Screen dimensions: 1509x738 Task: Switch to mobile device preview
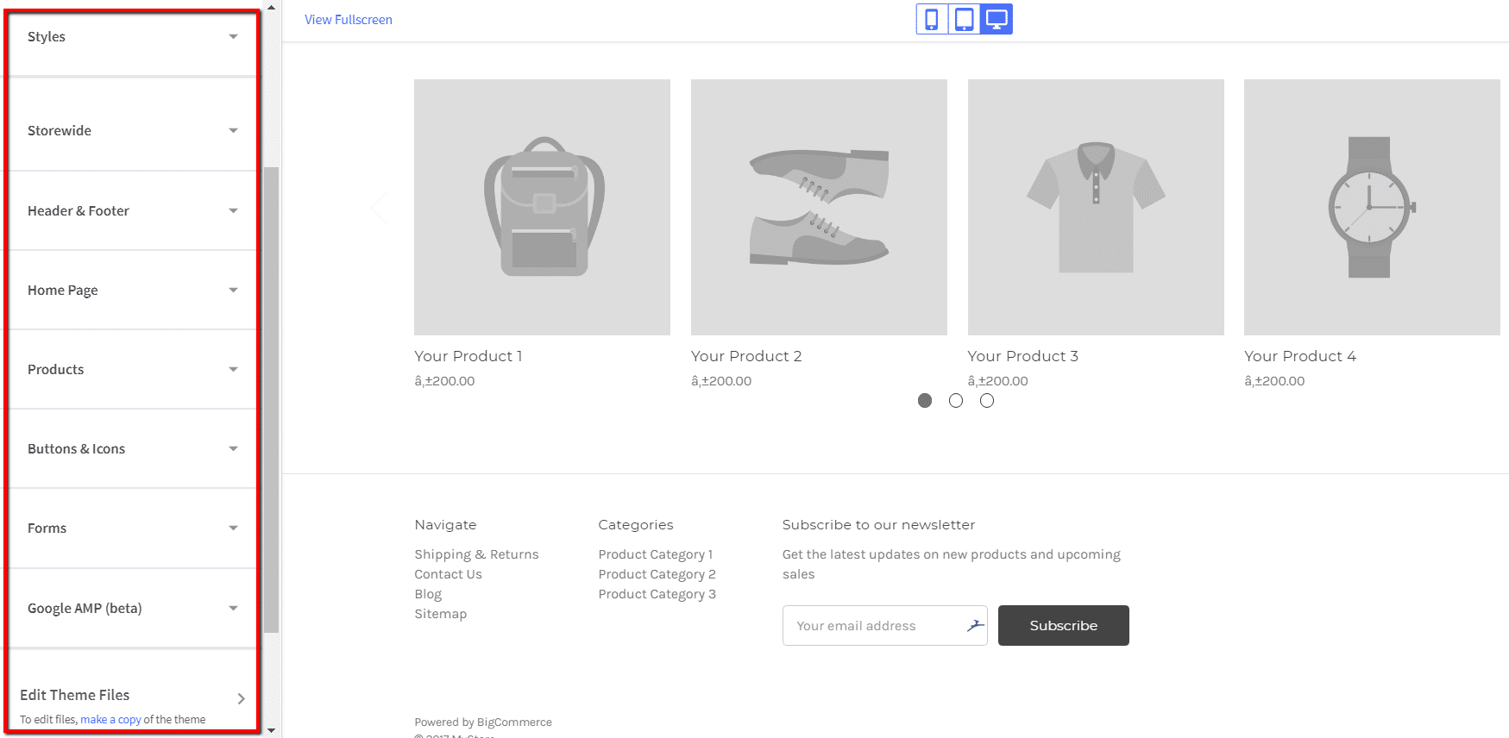pos(932,19)
